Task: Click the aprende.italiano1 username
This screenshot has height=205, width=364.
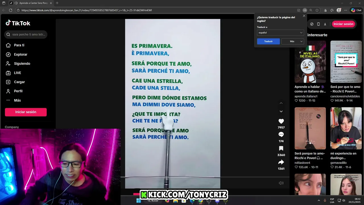Action: tap(306, 96)
